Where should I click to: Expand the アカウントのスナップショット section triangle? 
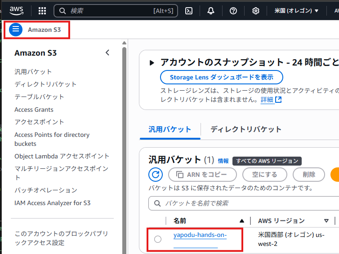point(152,63)
